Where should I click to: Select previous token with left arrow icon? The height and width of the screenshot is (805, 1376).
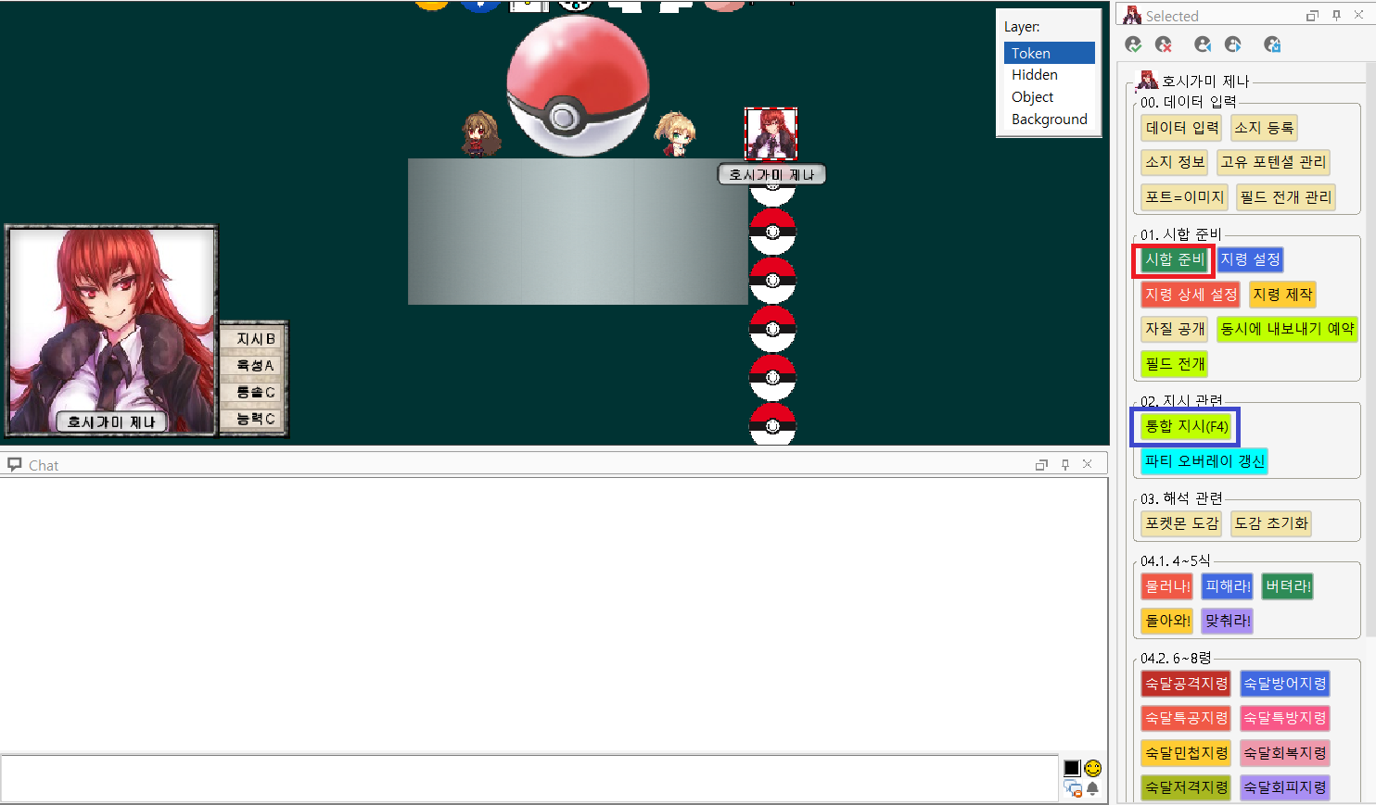click(1203, 44)
